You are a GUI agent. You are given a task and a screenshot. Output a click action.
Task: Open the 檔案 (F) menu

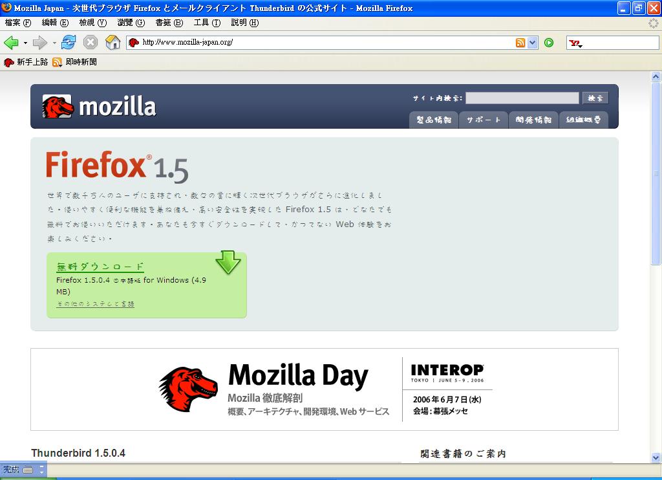tap(18, 23)
